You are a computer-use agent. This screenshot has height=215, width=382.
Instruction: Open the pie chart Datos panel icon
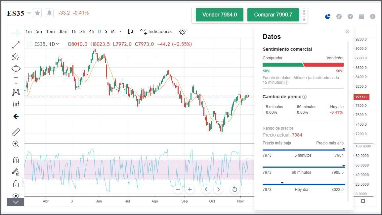click(x=327, y=16)
